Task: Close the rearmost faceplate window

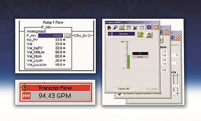Action: coord(178,37)
